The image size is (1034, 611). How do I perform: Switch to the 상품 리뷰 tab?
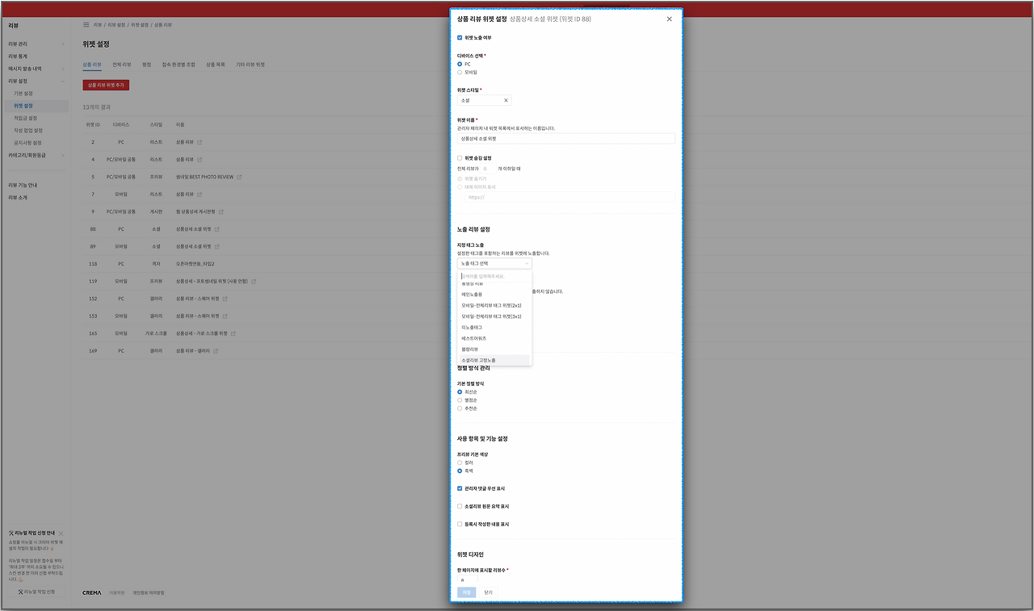(x=92, y=64)
